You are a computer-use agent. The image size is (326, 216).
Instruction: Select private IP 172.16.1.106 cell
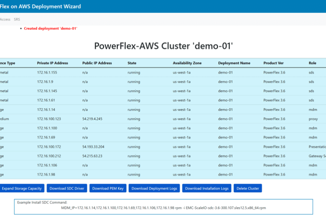click(x=47, y=165)
